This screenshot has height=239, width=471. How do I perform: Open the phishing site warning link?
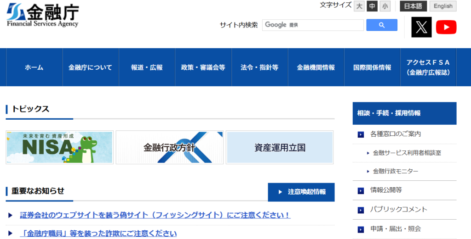tap(155, 215)
